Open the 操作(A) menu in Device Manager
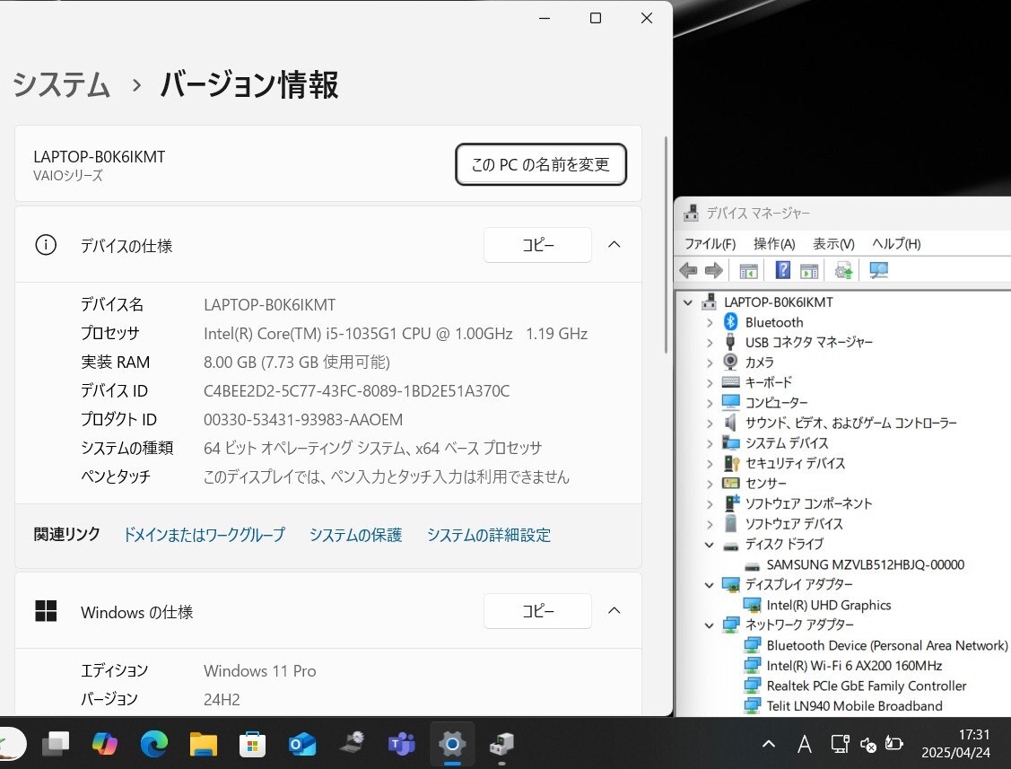 click(773, 244)
